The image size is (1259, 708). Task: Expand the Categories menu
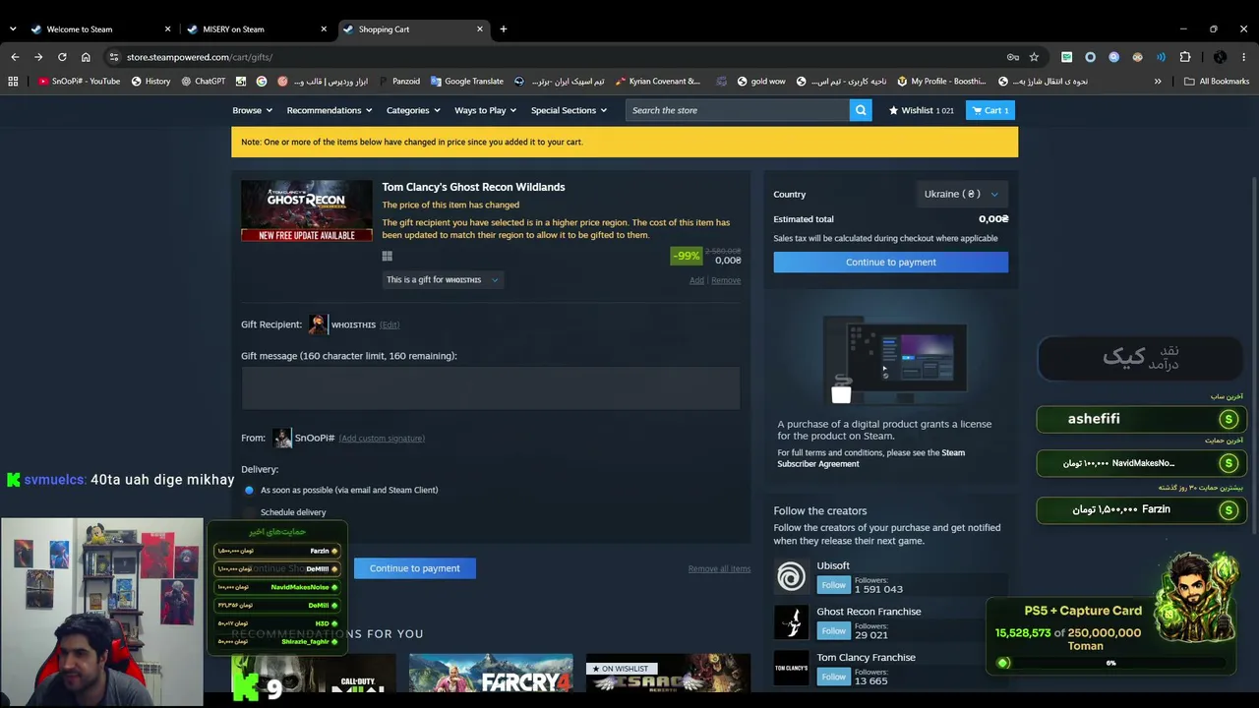pyautogui.click(x=414, y=110)
